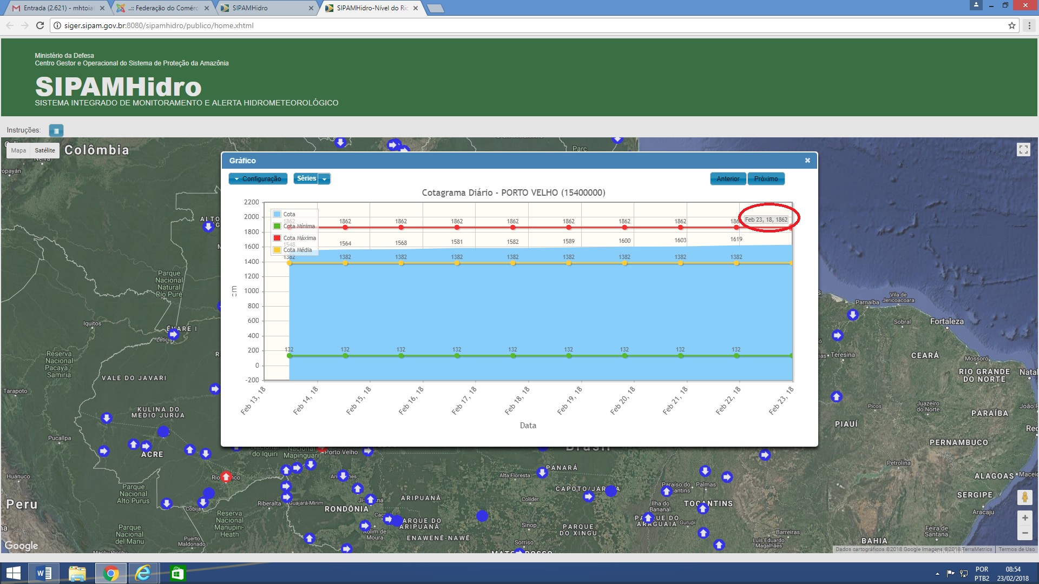This screenshot has height=584, width=1039.
Task: Click the map zoom in plus icon
Action: [1024, 518]
